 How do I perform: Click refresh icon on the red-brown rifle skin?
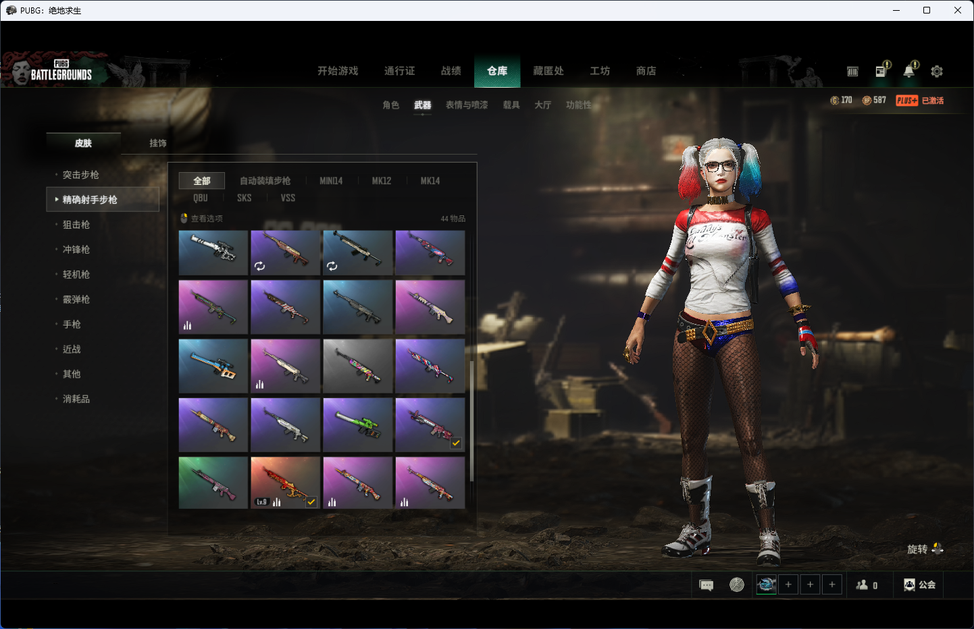coord(259,266)
